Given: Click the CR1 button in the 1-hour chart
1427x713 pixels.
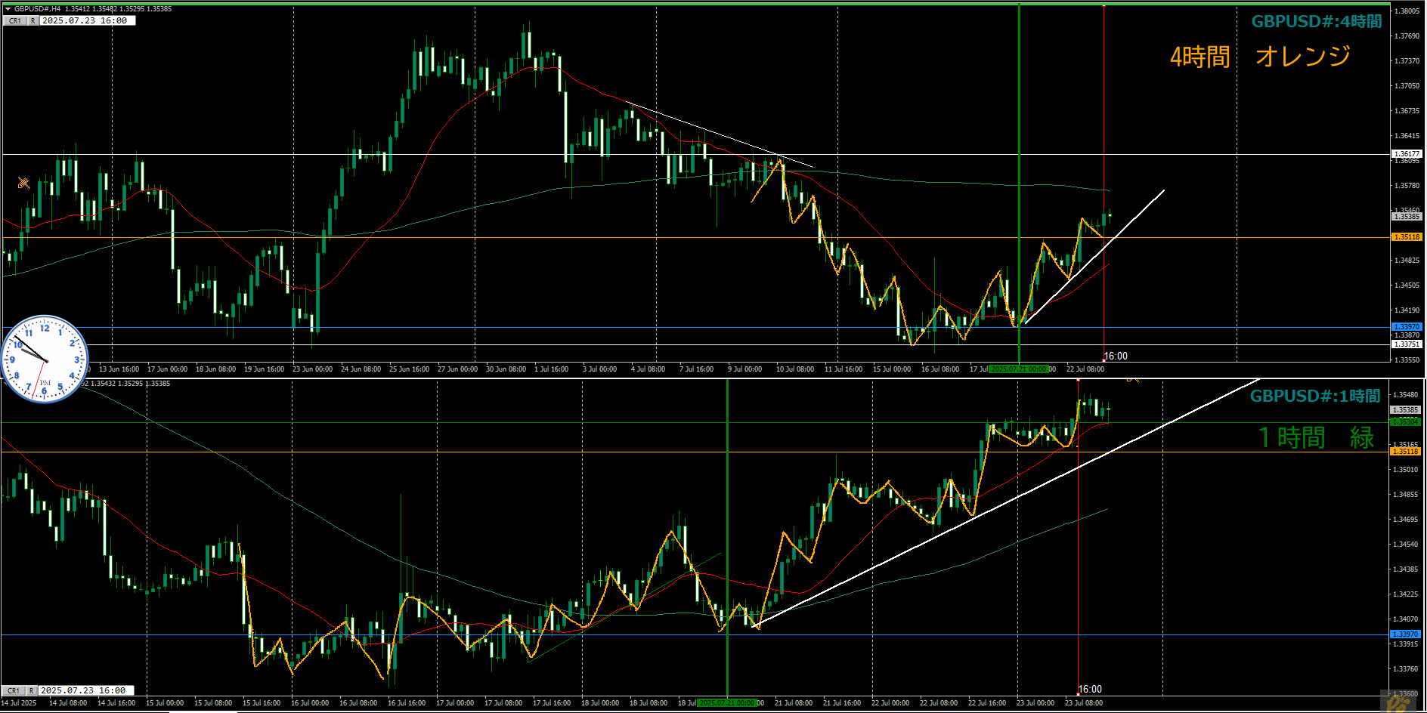Looking at the screenshot, I should [x=14, y=690].
